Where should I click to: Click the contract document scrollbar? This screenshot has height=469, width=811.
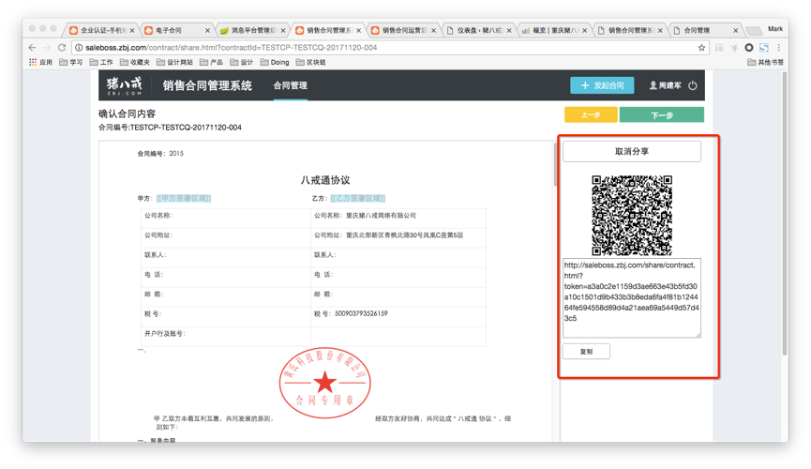point(555,164)
